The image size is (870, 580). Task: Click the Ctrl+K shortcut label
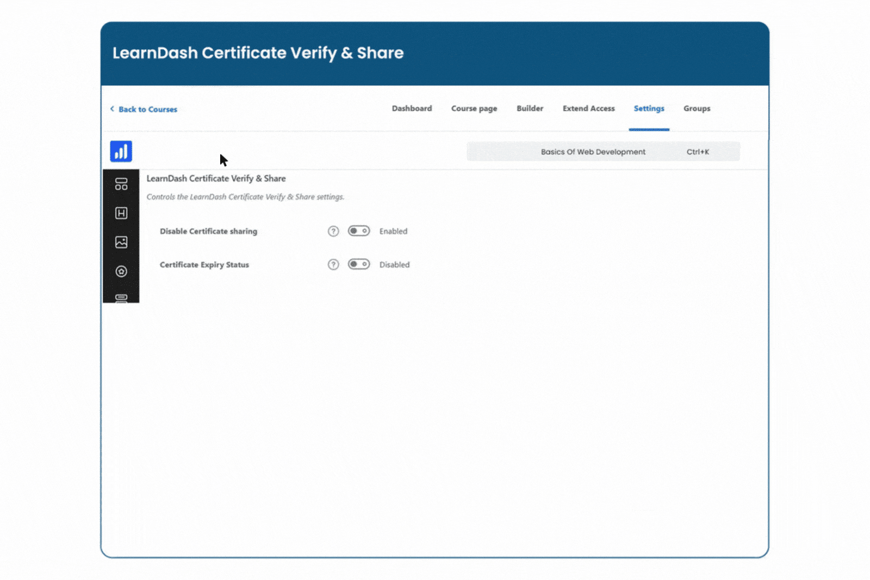(698, 152)
